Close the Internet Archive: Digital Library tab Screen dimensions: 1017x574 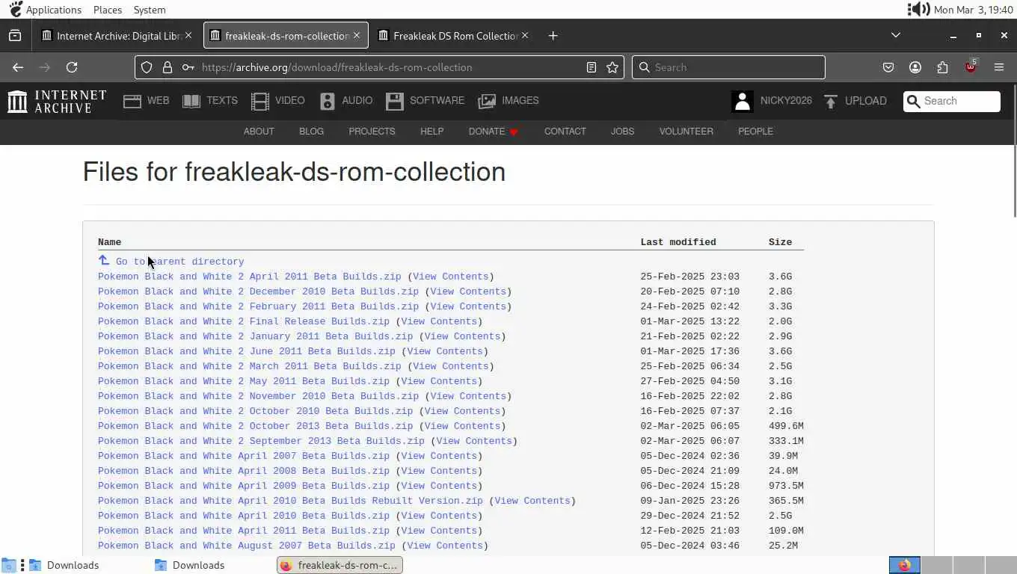(x=188, y=35)
